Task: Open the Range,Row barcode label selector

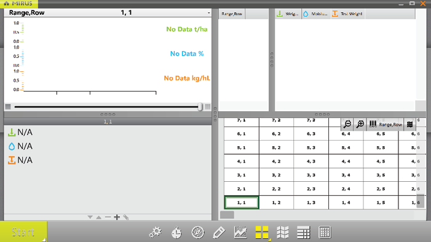Action: click(386, 125)
